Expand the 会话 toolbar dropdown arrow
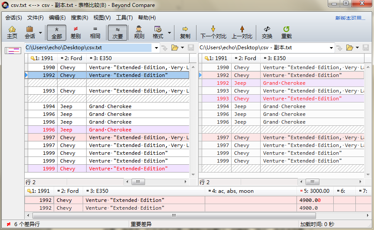 tap(41, 33)
